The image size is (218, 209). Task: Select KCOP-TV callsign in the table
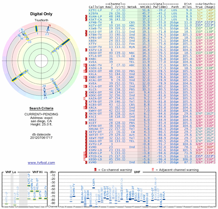(95, 47)
